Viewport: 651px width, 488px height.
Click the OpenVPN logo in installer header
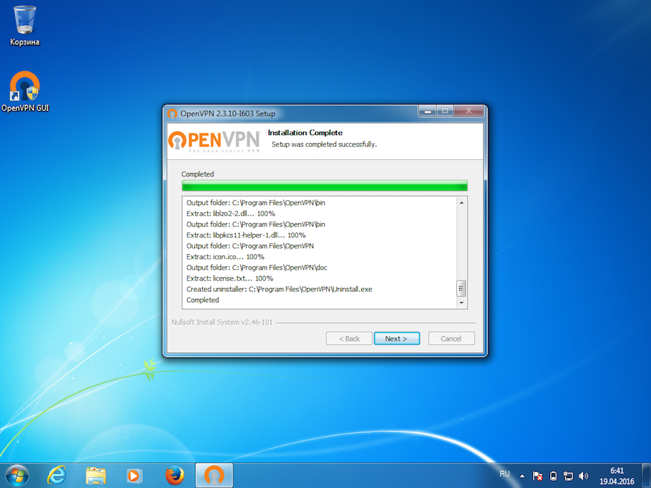(214, 141)
